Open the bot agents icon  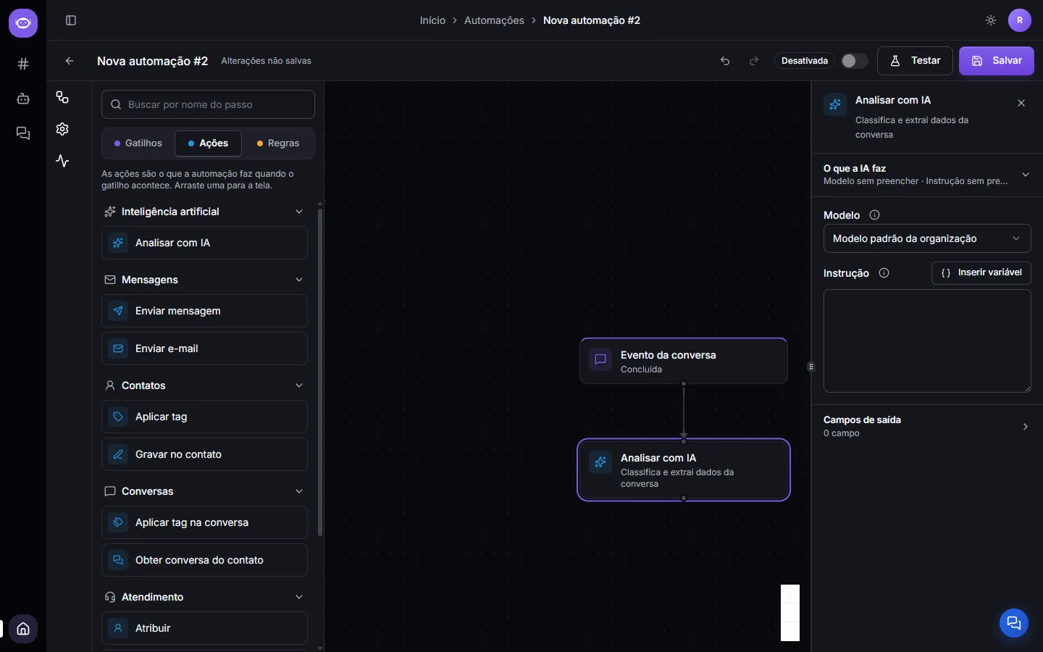(23, 99)
